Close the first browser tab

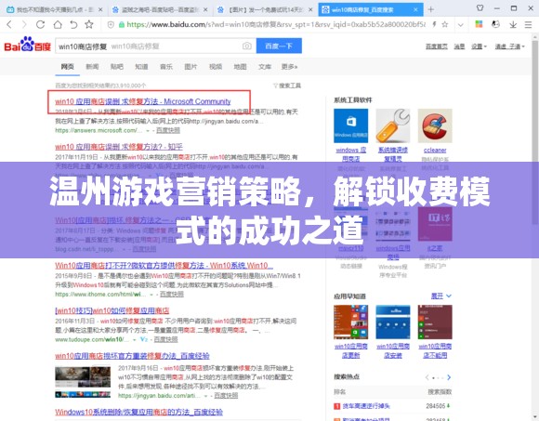[100, 10]
